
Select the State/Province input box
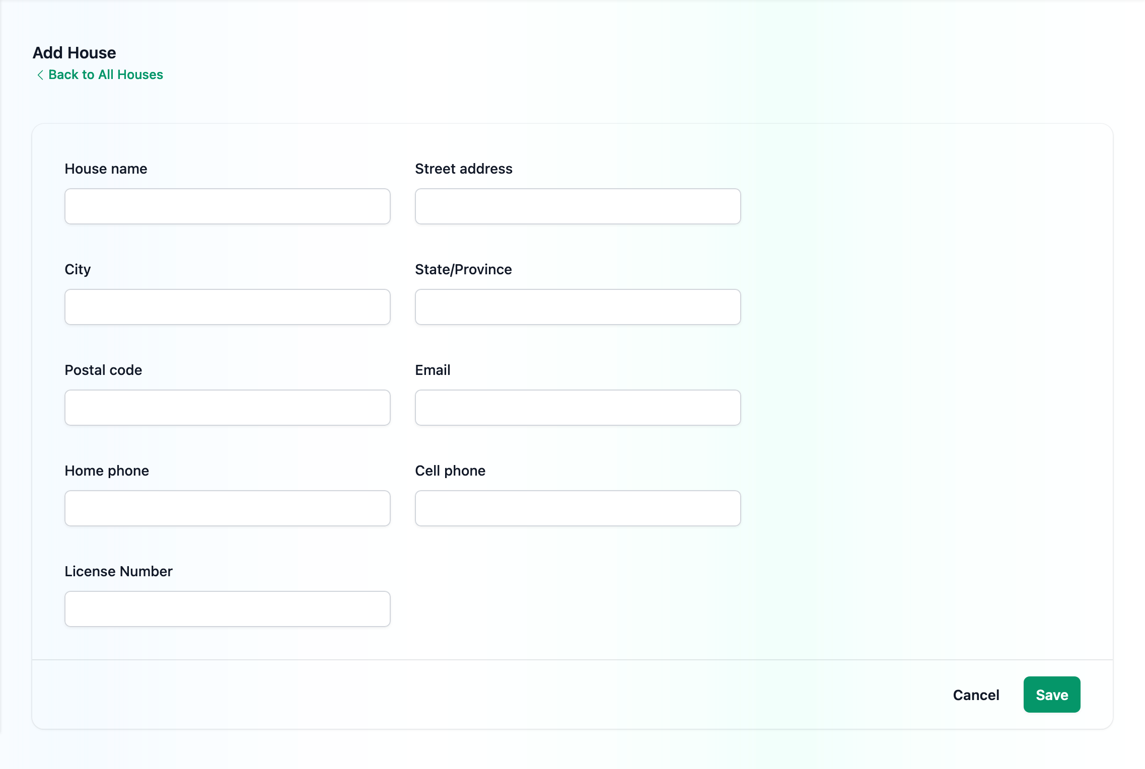pyautogui.click(x=578, y=307)
